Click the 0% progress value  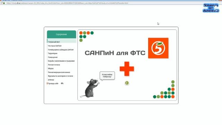62,83
